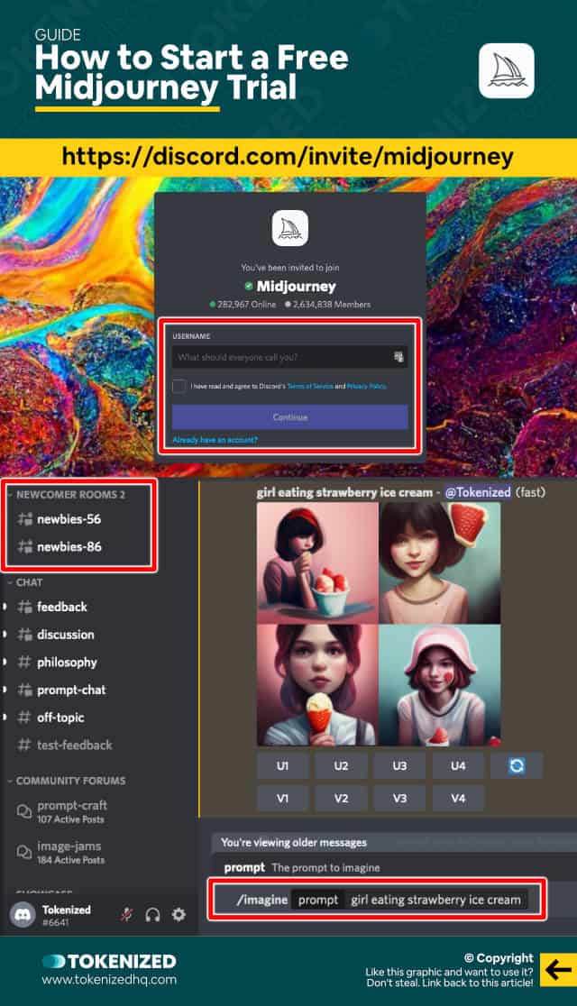577x1006 pixels.
Task: Click the yellow back arrow icon
Action: (x=558, y=969)
